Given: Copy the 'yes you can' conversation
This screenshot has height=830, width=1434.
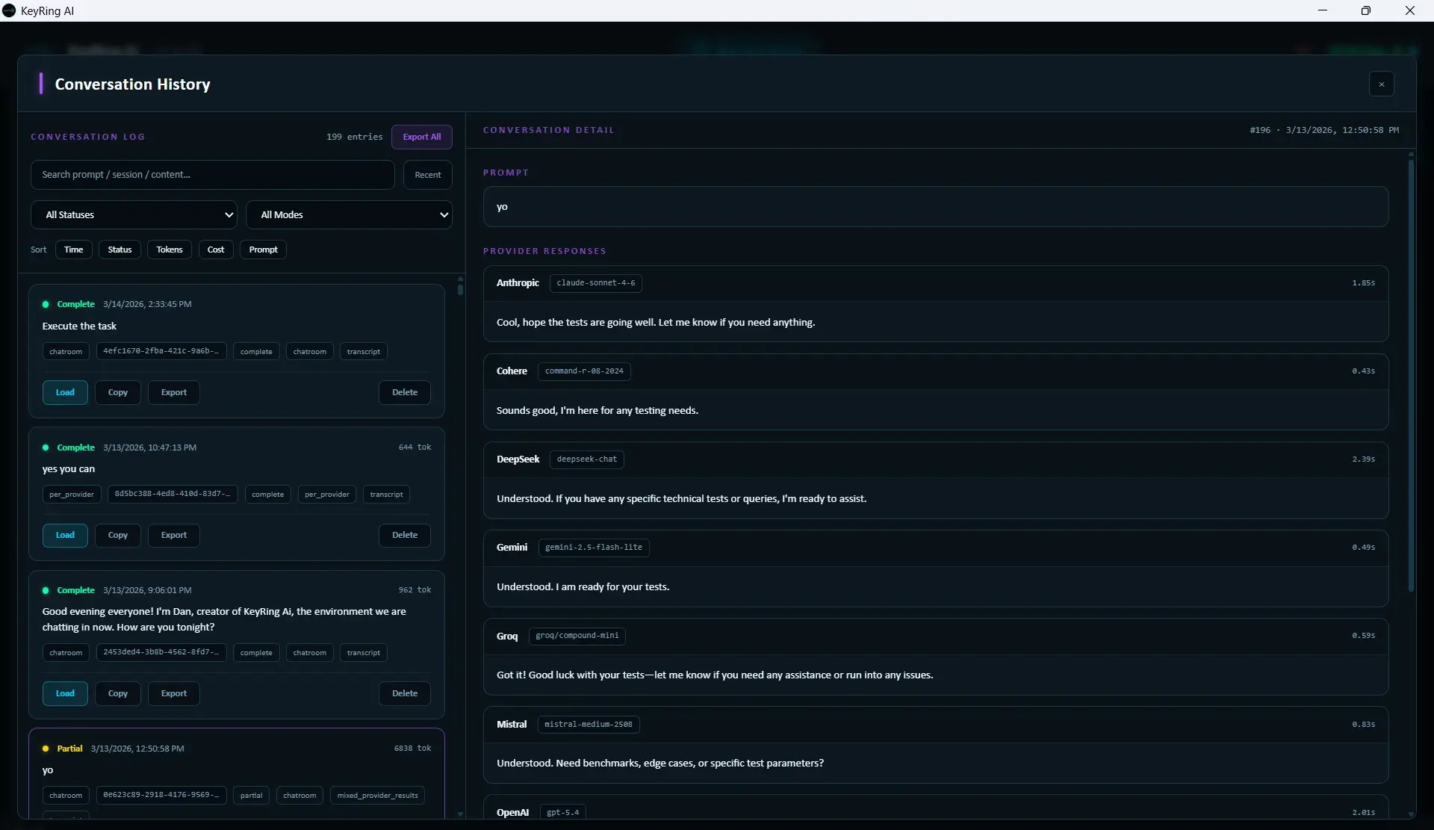Looking at the screenshot, I should click(x=118, y=535).
